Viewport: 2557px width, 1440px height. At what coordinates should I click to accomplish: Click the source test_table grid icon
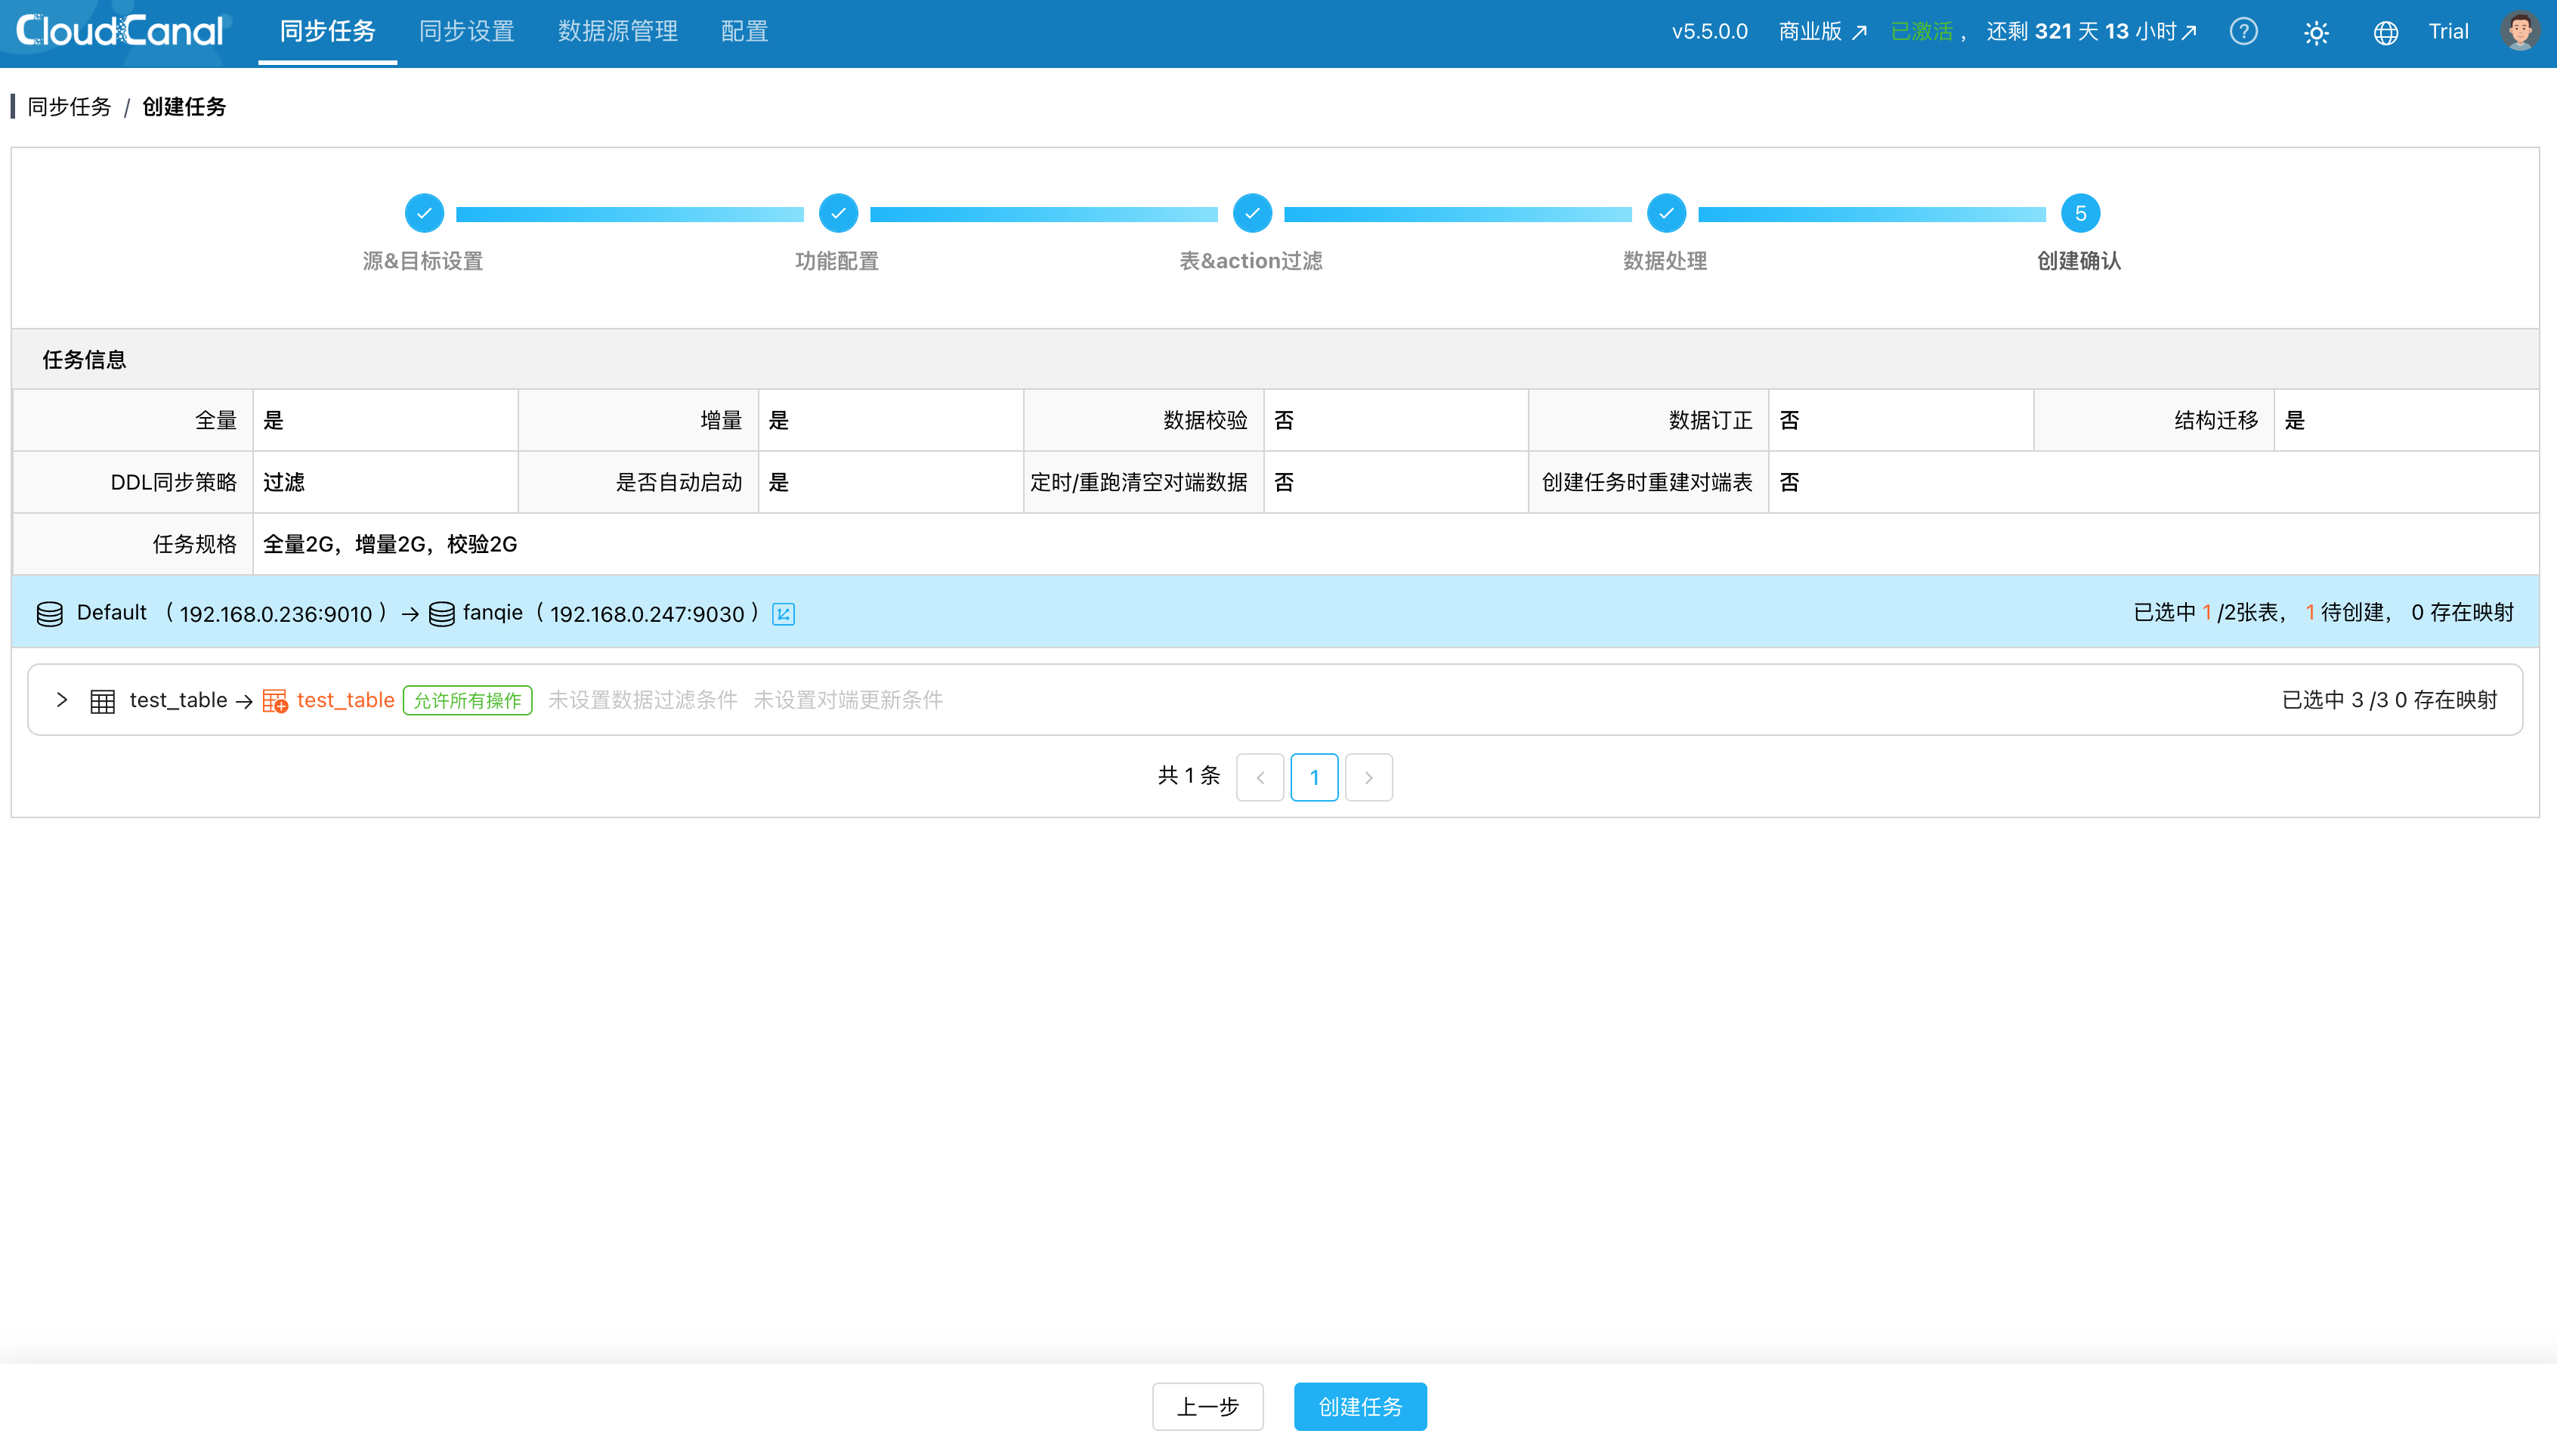pyautogui.click(x=102, y=700)
